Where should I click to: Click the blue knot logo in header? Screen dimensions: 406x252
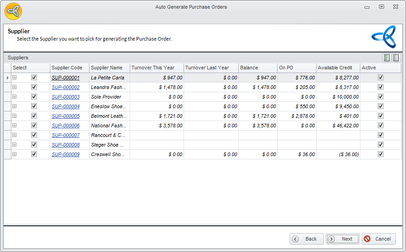(x=383, y=36)
